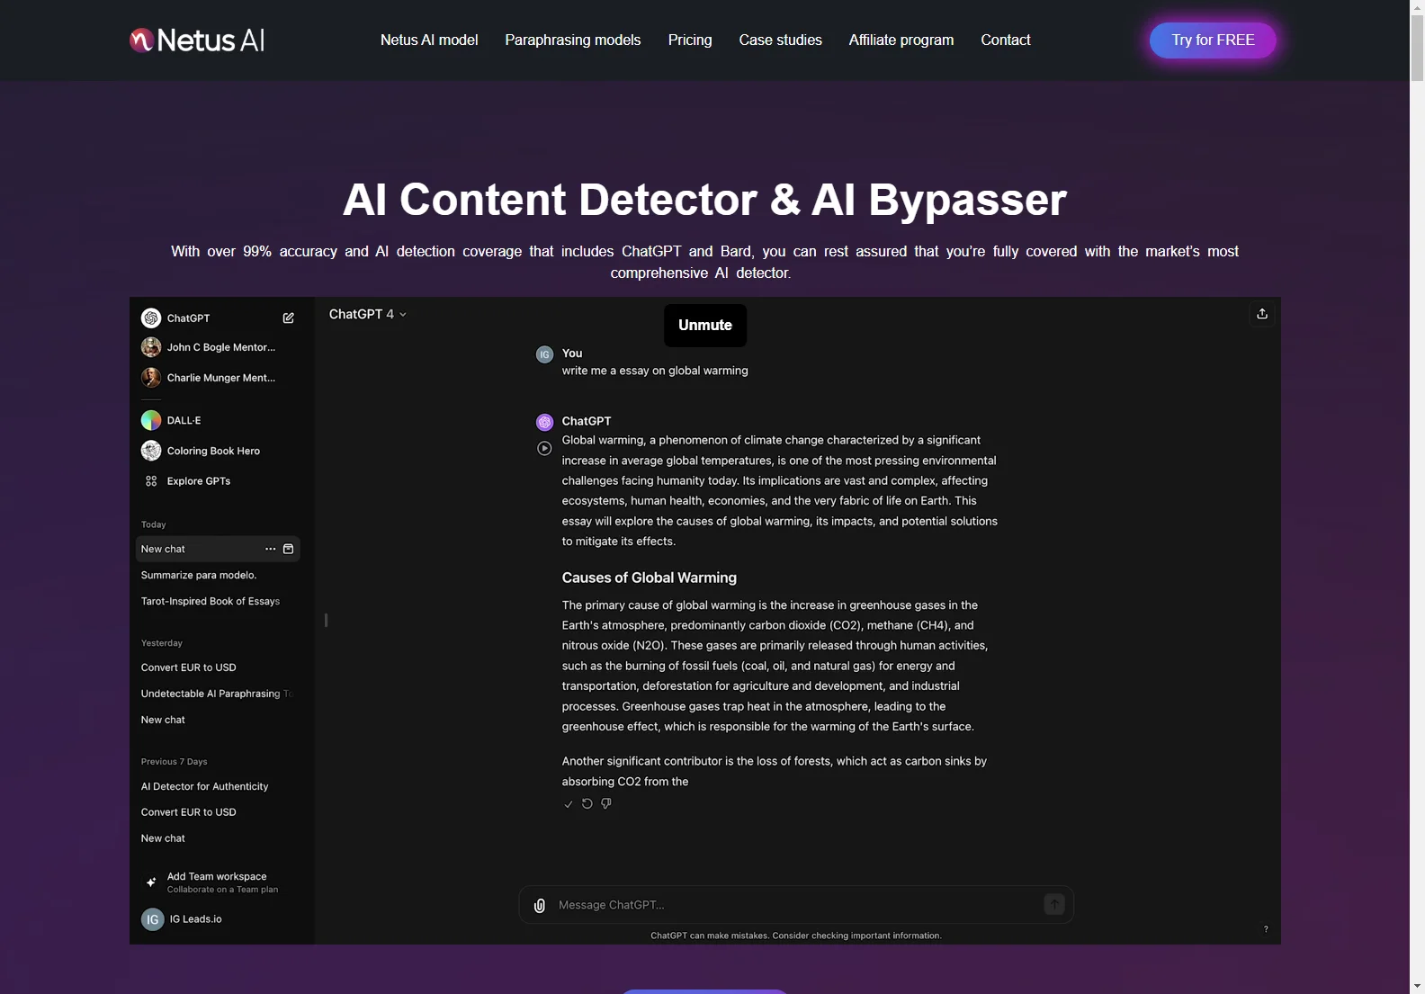The image size is (1425, 994).
Task: Open Paraphrasing models menu item
Action: point(573,40)
